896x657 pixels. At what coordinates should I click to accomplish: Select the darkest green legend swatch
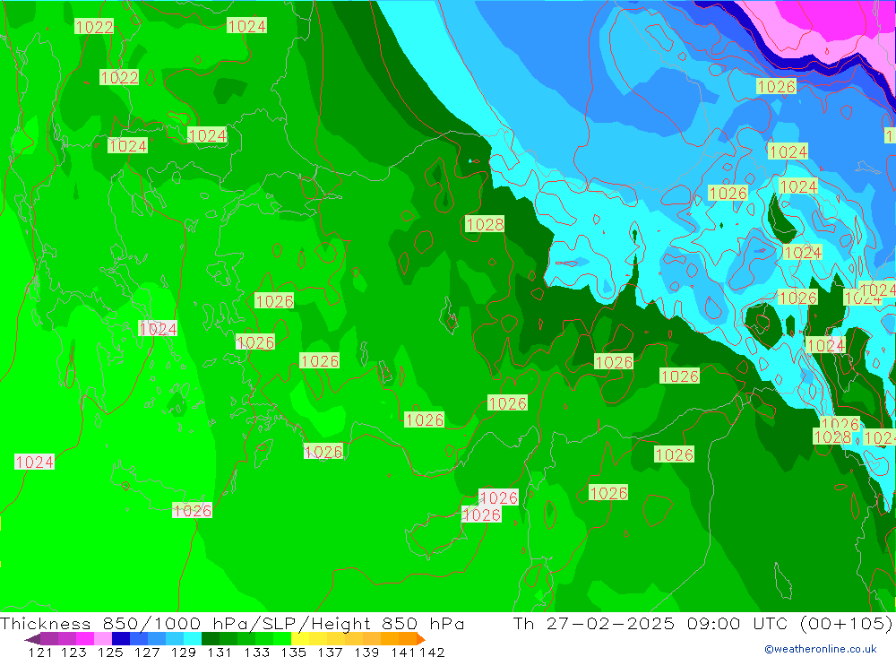[211, 639]
